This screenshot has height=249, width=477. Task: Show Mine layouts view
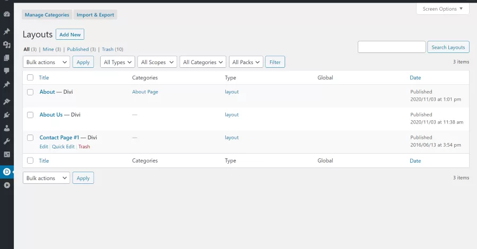click(48, 49)
